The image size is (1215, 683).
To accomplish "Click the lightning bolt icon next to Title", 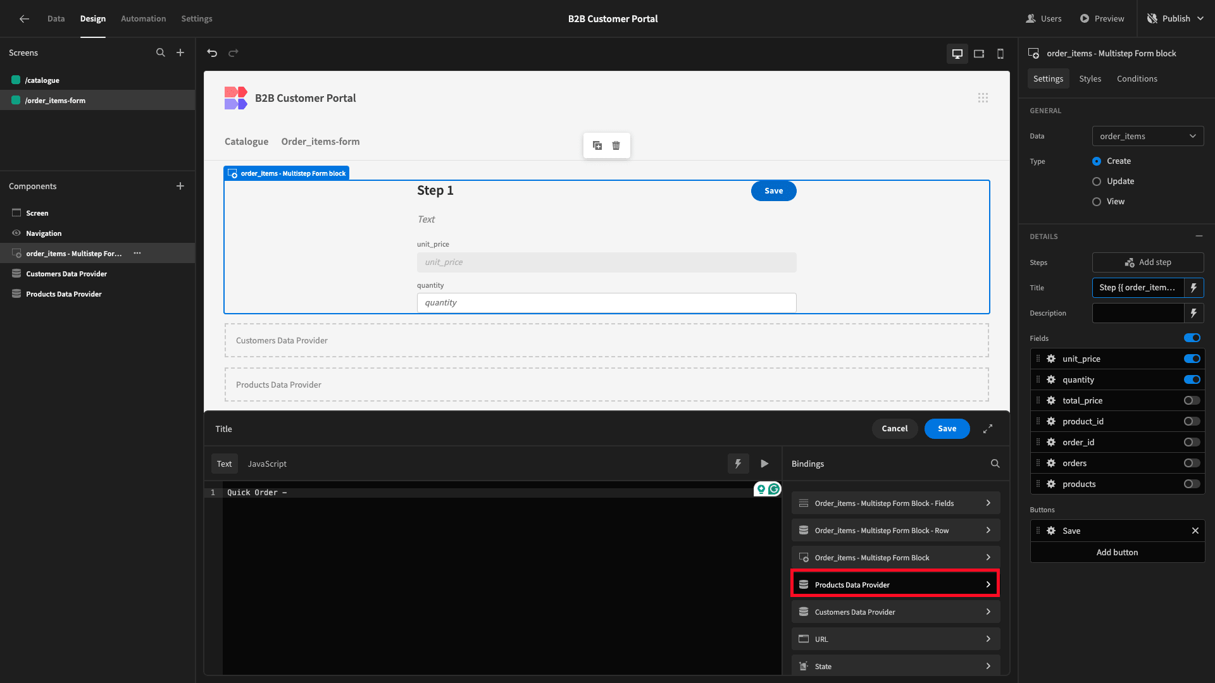I will 1195,288.
